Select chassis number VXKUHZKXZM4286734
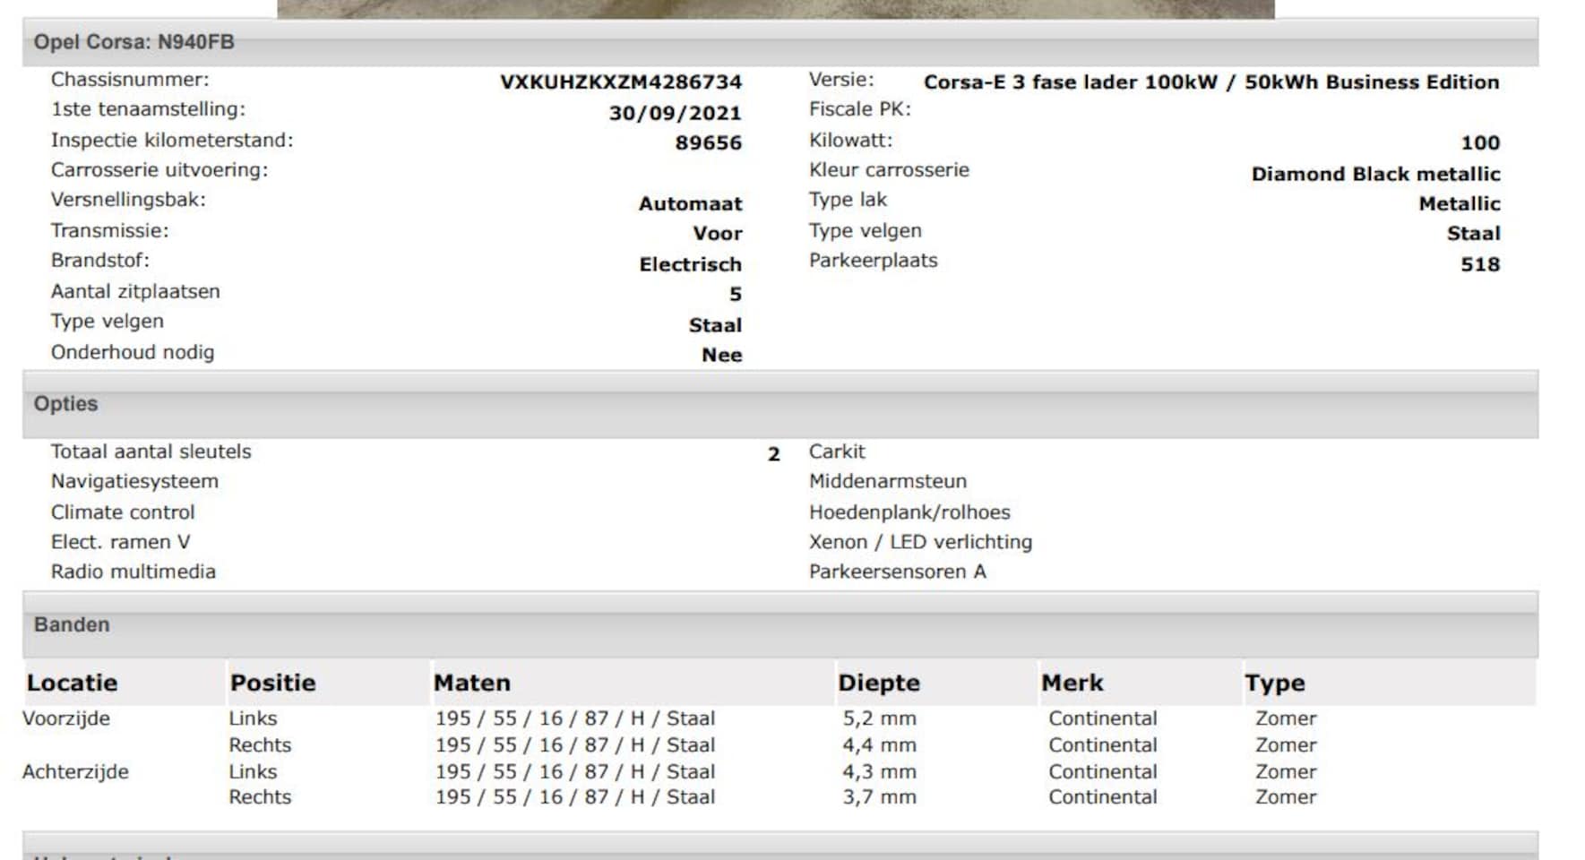1585x860 pixels. tap(620, 82)
